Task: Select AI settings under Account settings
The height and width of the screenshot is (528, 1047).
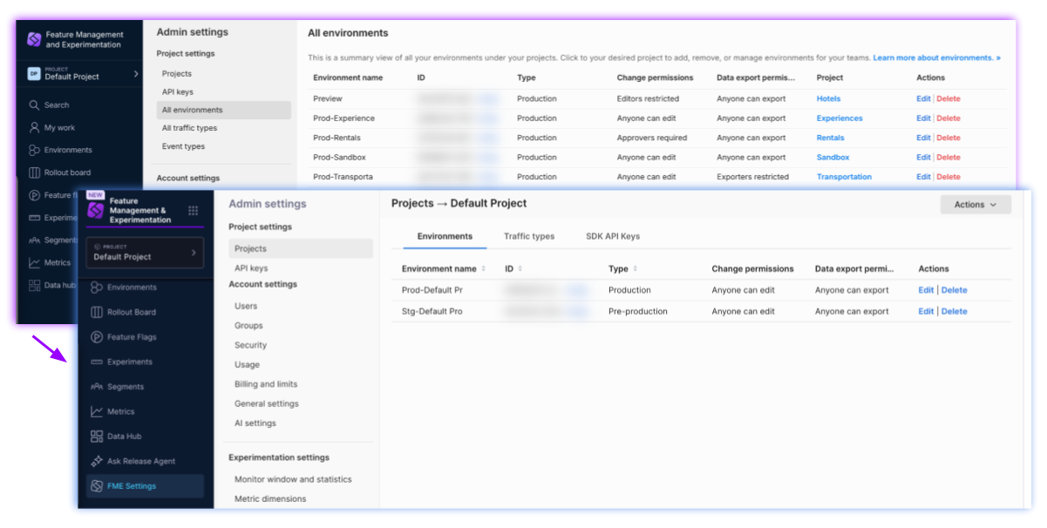Action: click(255, 423)
